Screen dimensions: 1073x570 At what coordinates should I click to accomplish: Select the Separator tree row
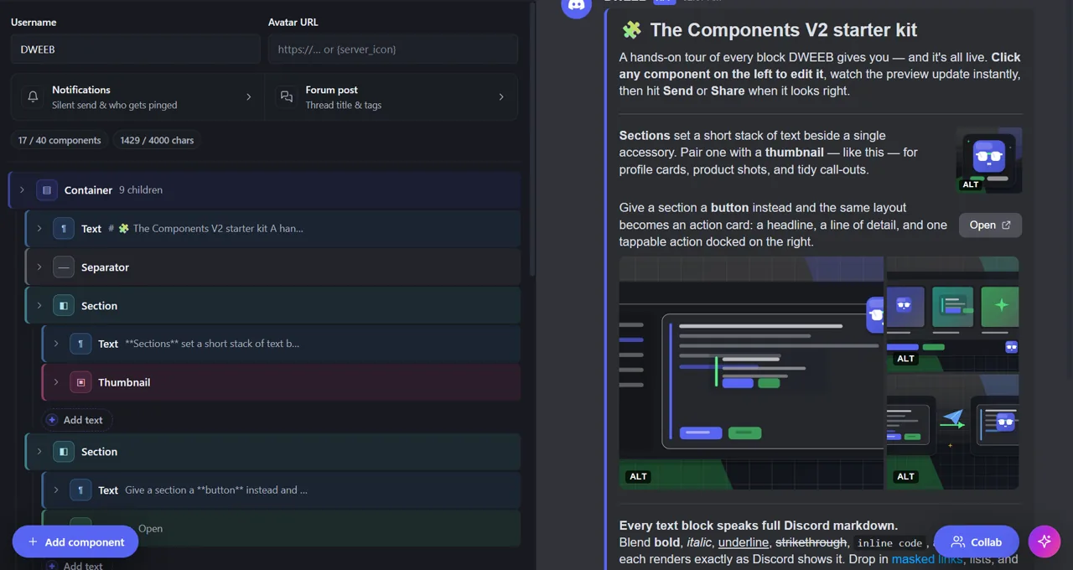coord(273,267)
